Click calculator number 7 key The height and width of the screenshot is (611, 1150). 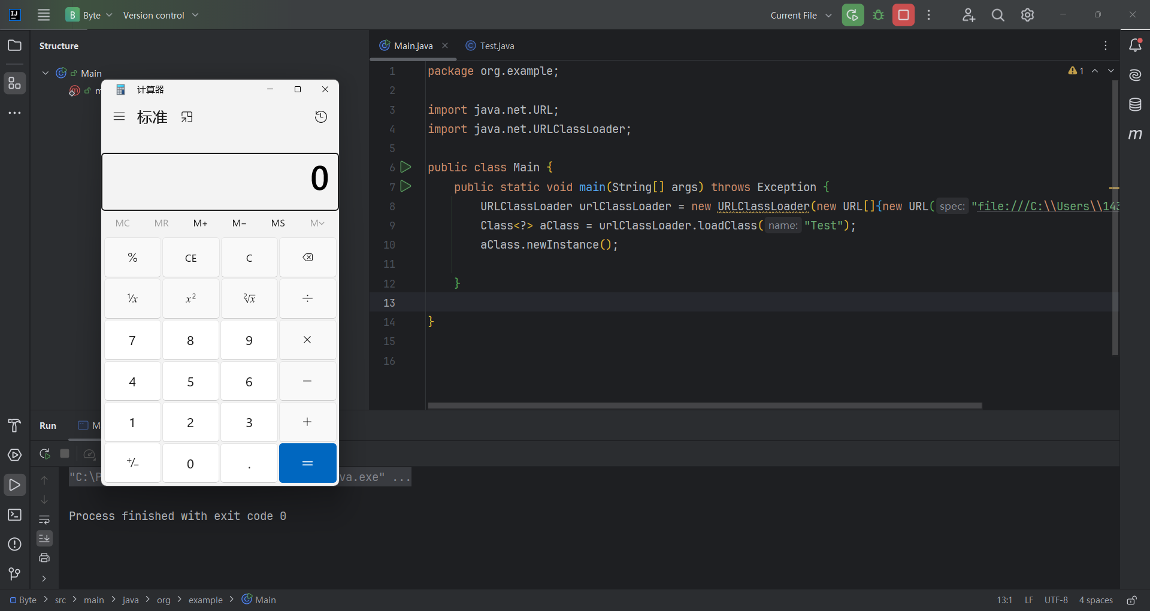[x=132, y=340]
